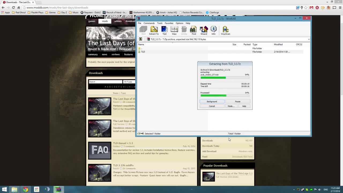The height and width of the screenshot is (193, 343).
Task: Switch to the addons tab on ModDB
Action: 118,21
